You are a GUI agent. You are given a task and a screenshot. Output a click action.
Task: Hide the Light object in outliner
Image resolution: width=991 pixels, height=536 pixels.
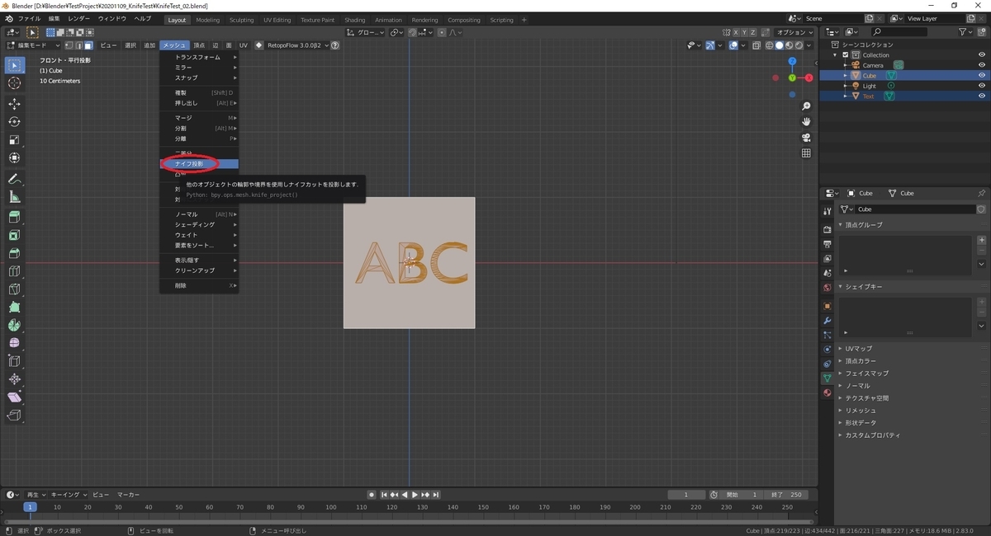coord(982,86)
